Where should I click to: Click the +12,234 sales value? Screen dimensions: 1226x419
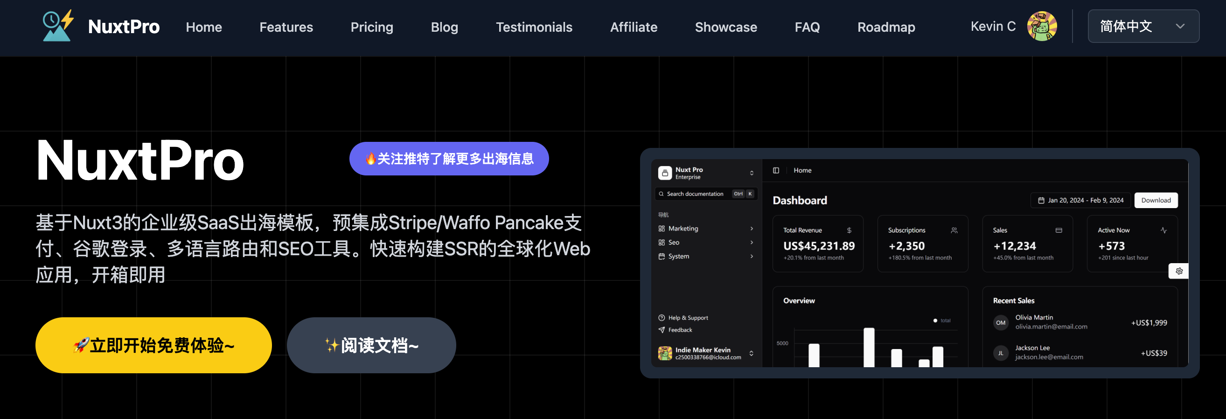click(x=1015, y=246)
